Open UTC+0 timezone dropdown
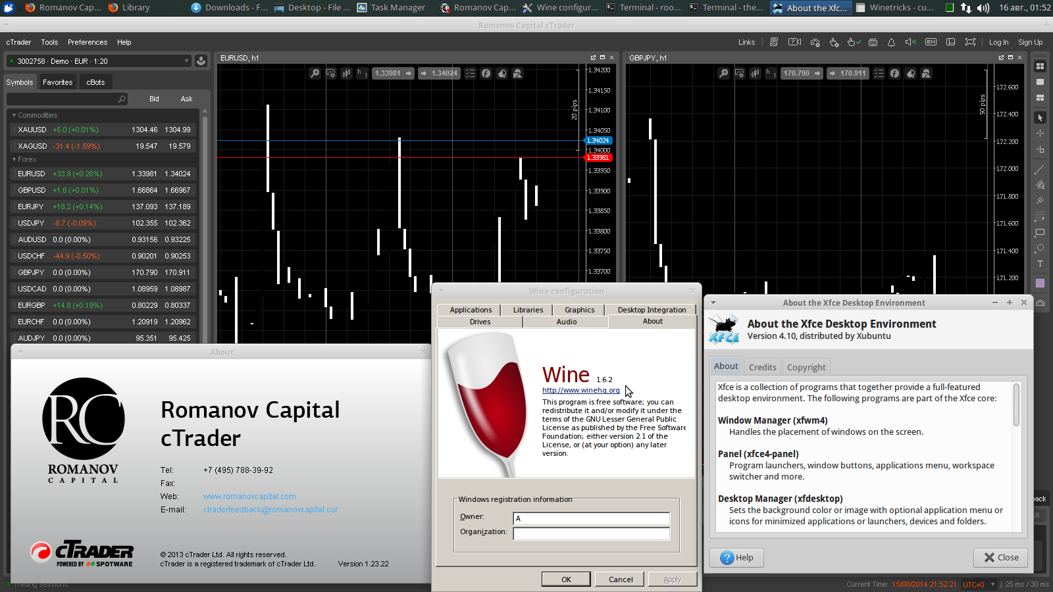This screenshot has height=592, width=1053. tap(978, 584)
